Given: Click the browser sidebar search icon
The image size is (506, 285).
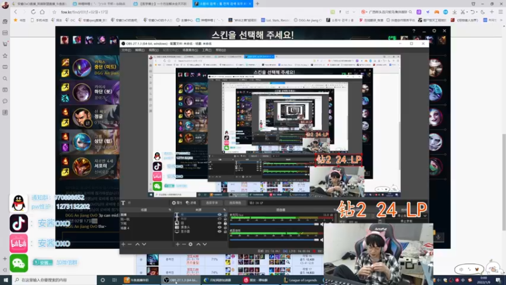Looking at the screenshot, I should (x=5, y=79).
